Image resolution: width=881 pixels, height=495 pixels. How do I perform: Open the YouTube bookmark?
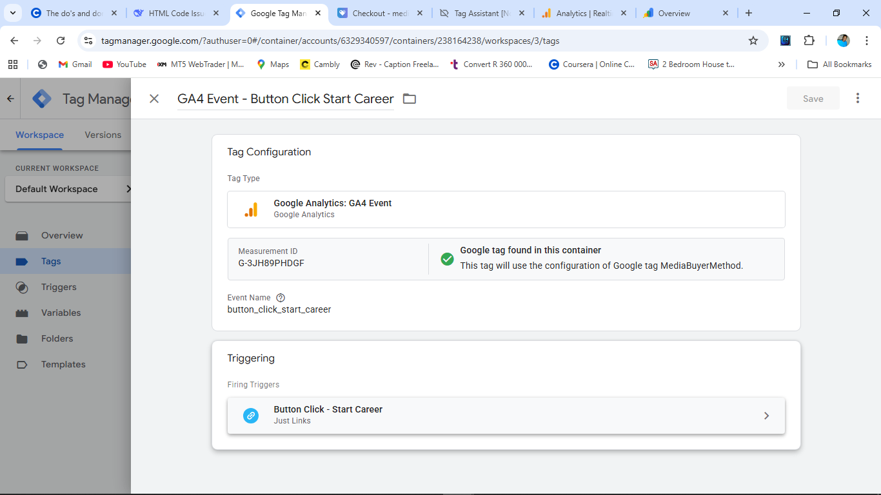(x=124, y=64)
